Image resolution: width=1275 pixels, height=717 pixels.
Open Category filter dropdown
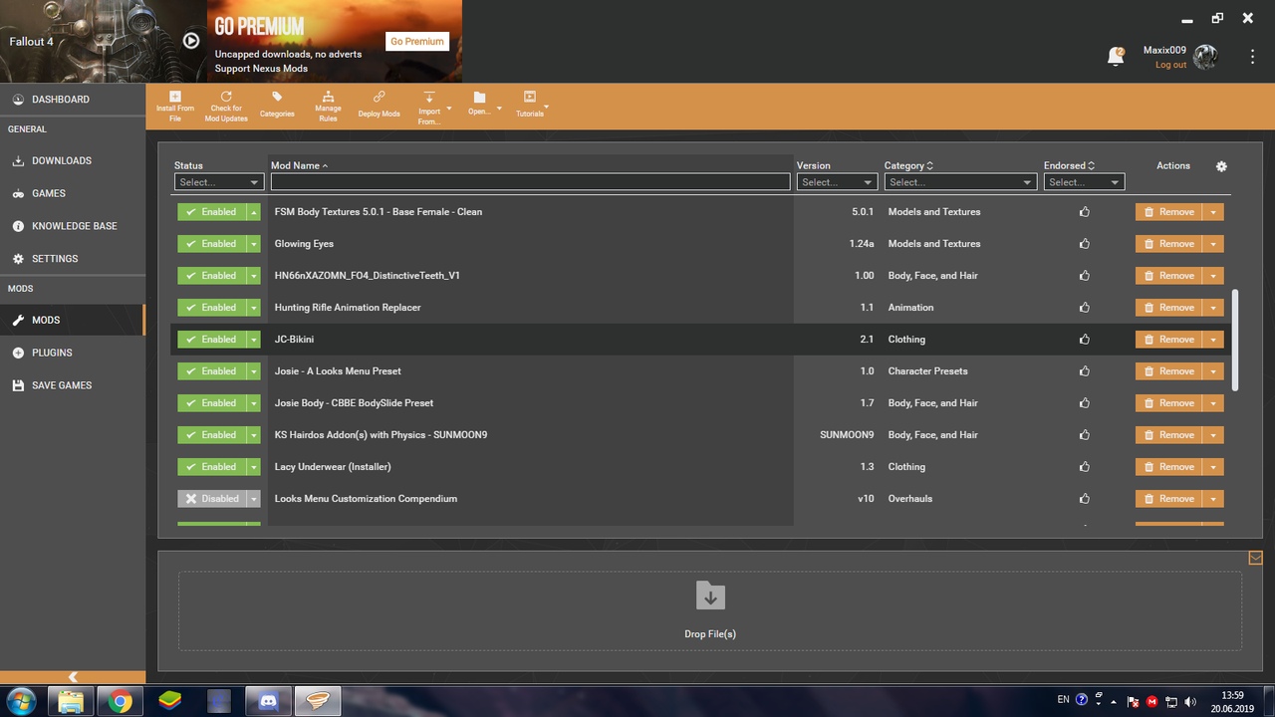[960, 182]
